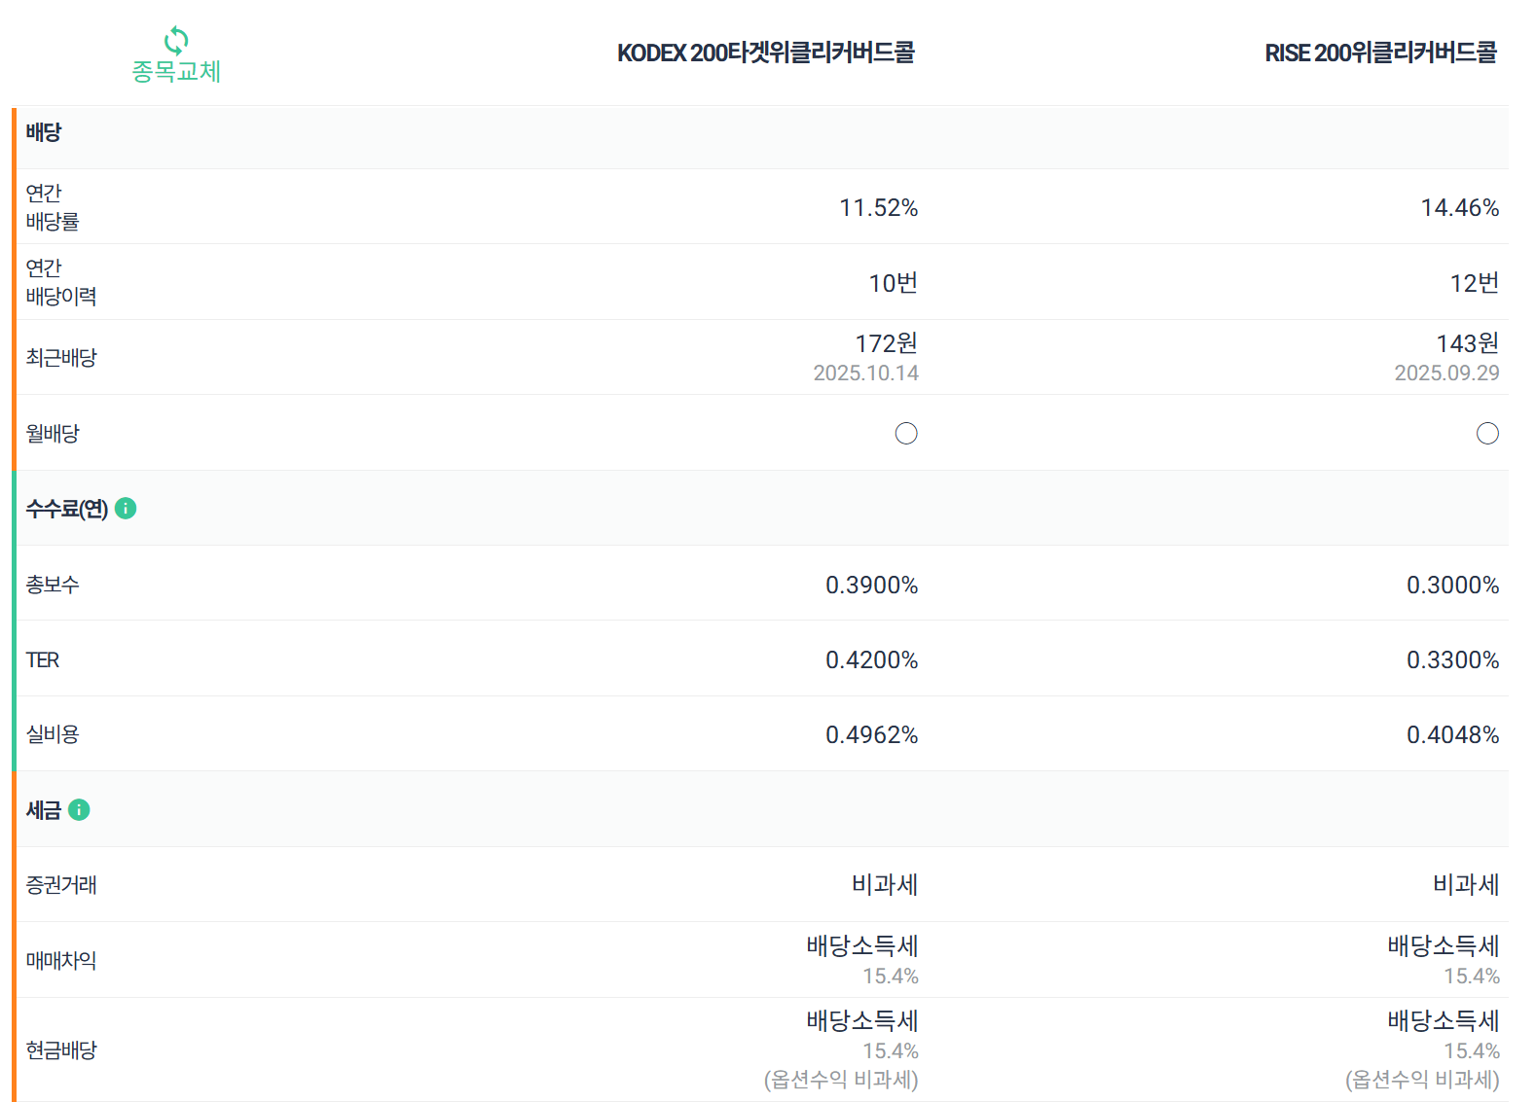This screenshot has width=1536, height=1102.
Task: Click the 현금배당 row label
Action: 61,1050
